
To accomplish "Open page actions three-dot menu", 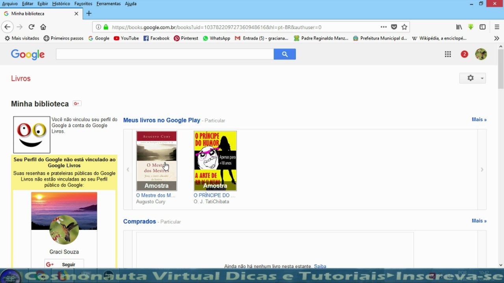I will [384, 27].
